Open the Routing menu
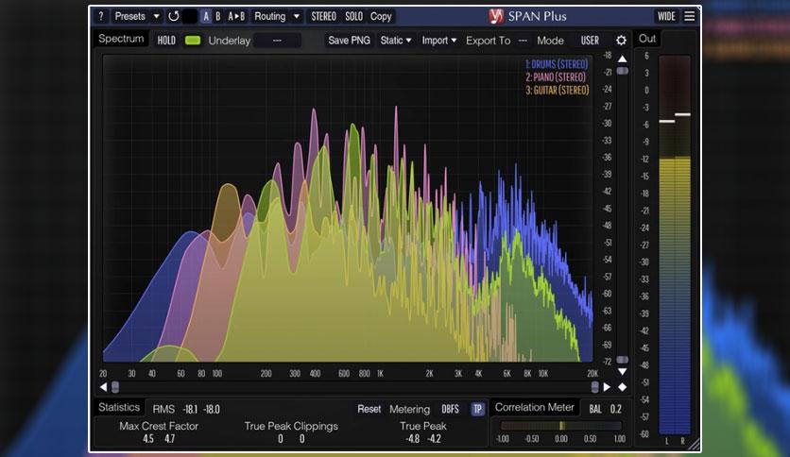The image size is (790, 457). (x=270, y=16)
